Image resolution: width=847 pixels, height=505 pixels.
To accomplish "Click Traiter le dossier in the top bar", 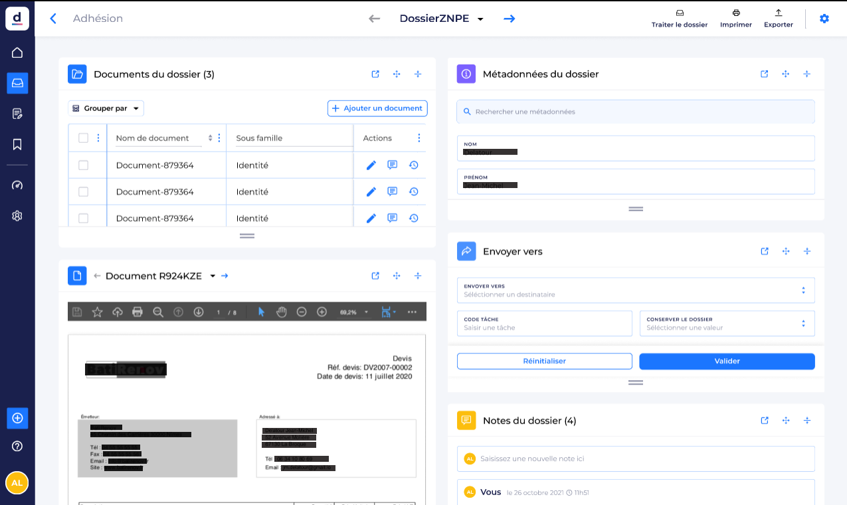I will tap(679, 18).
